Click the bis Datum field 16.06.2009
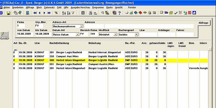Screen dimensions: 216x108 (x=43, y=34)
